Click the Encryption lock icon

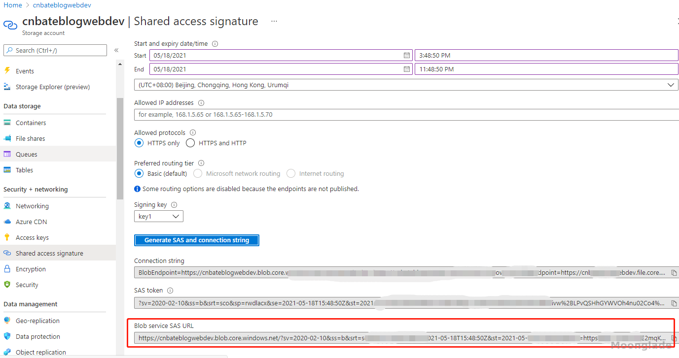click(7, 269)
